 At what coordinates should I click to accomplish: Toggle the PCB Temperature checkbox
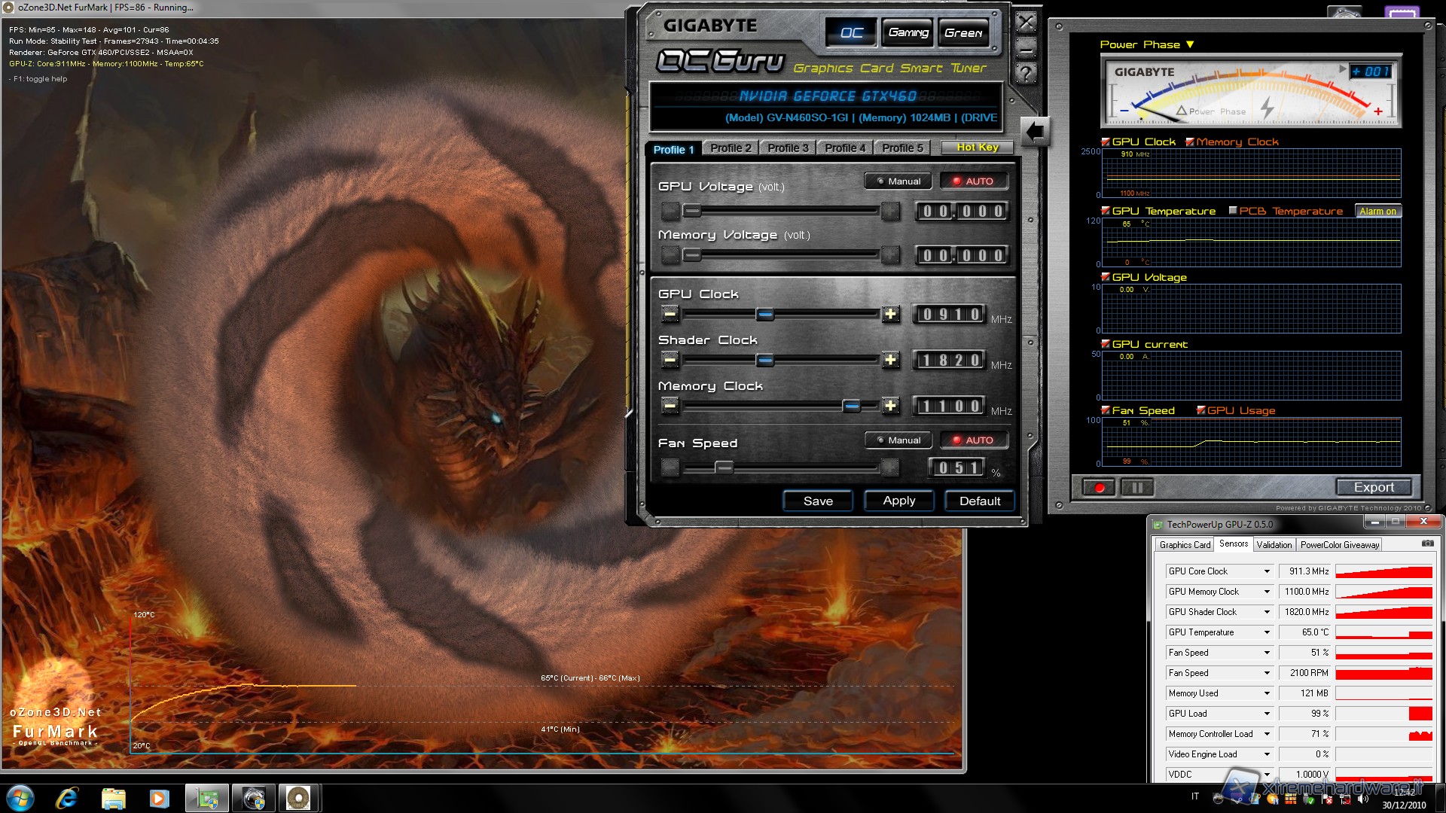point(1233,211)
